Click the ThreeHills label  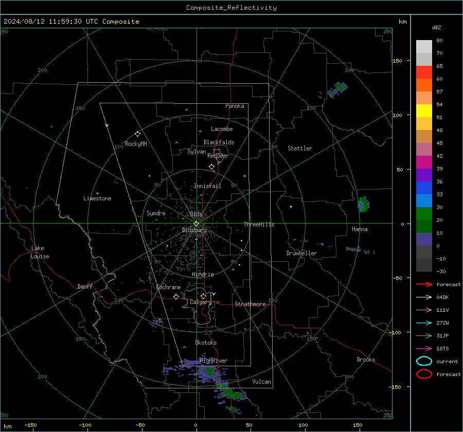coord(259,224)
